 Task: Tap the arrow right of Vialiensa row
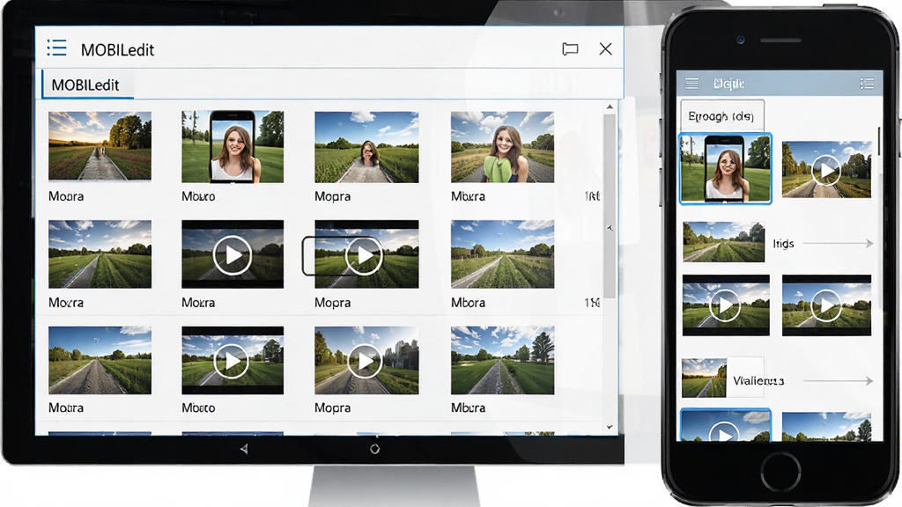[839, 380]
